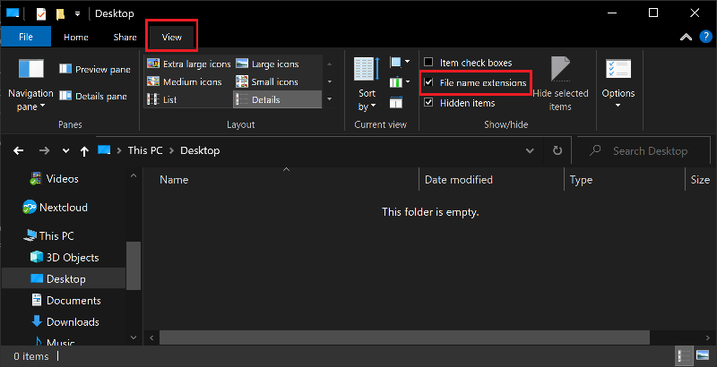This screenshot has width=717, height=367.
Task: Switch to details view status icon
Action: point(685,355)
